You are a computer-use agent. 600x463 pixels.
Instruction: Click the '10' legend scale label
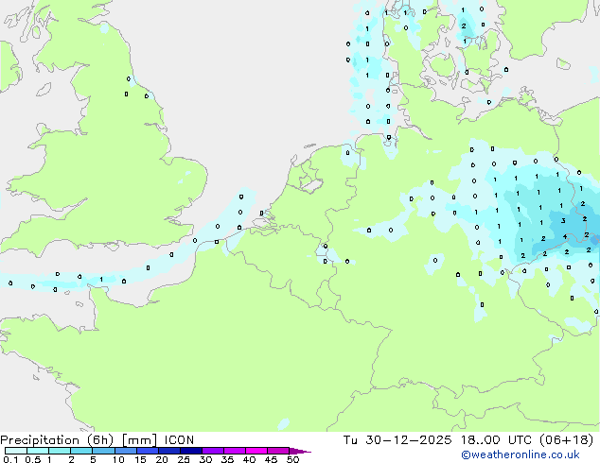118,459
